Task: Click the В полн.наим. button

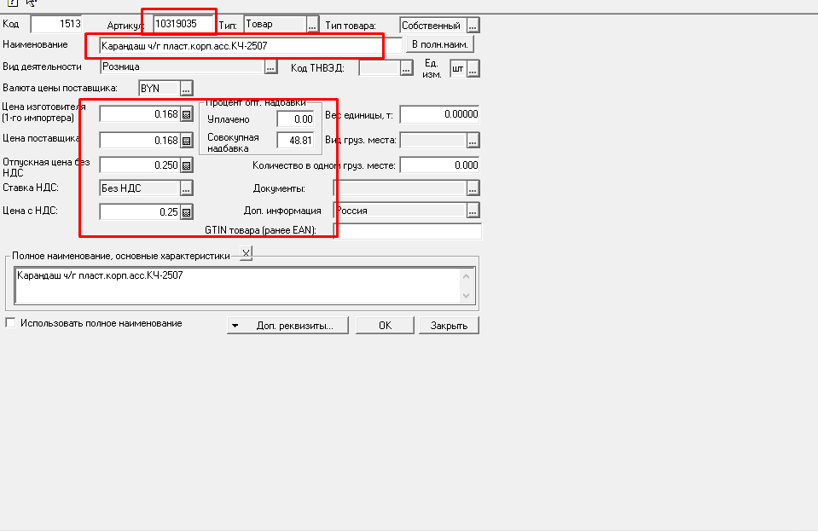Action: [439, 43]
